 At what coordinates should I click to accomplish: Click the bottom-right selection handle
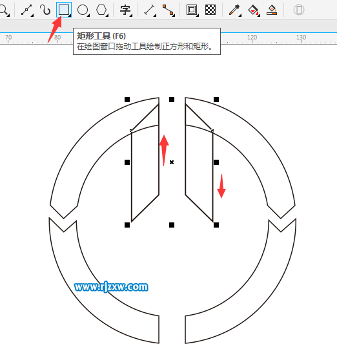pyautogui.click(x=216, y=225)
